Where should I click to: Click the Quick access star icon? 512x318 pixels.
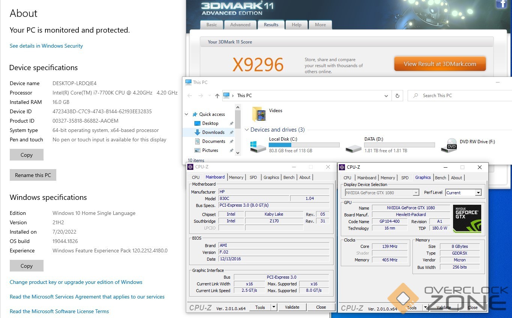pos(195,114)
